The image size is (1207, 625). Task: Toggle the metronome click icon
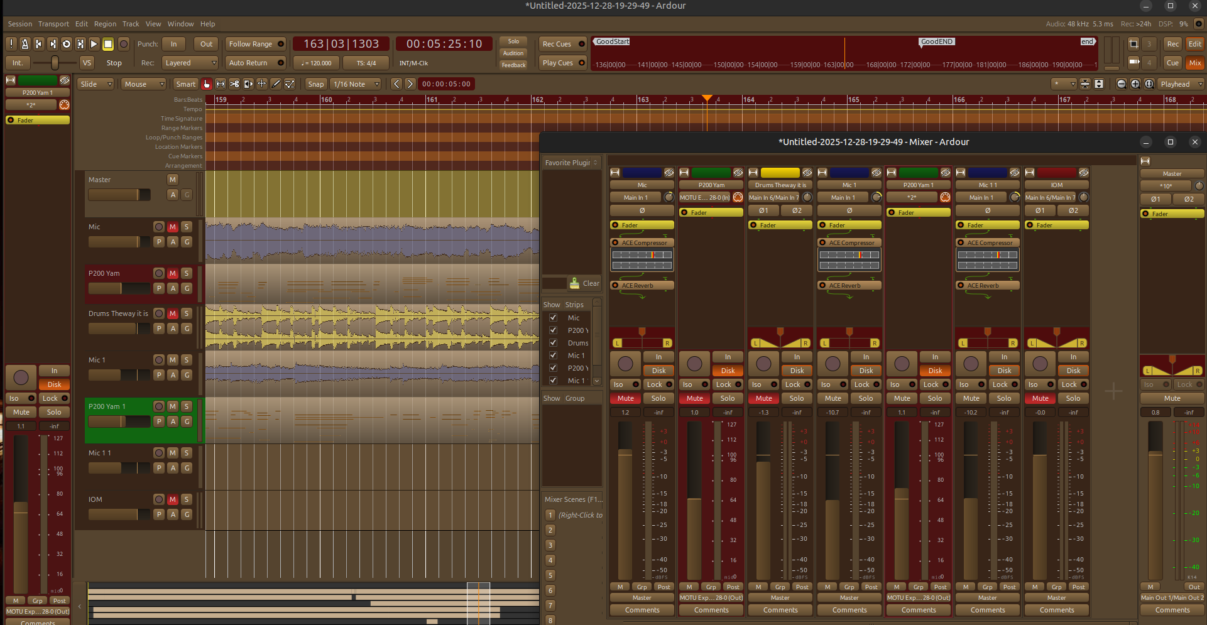25,44
